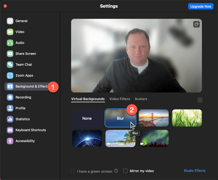Choose the Earth from space background

87,138
